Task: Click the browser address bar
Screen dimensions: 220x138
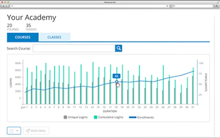Action: 90,6
